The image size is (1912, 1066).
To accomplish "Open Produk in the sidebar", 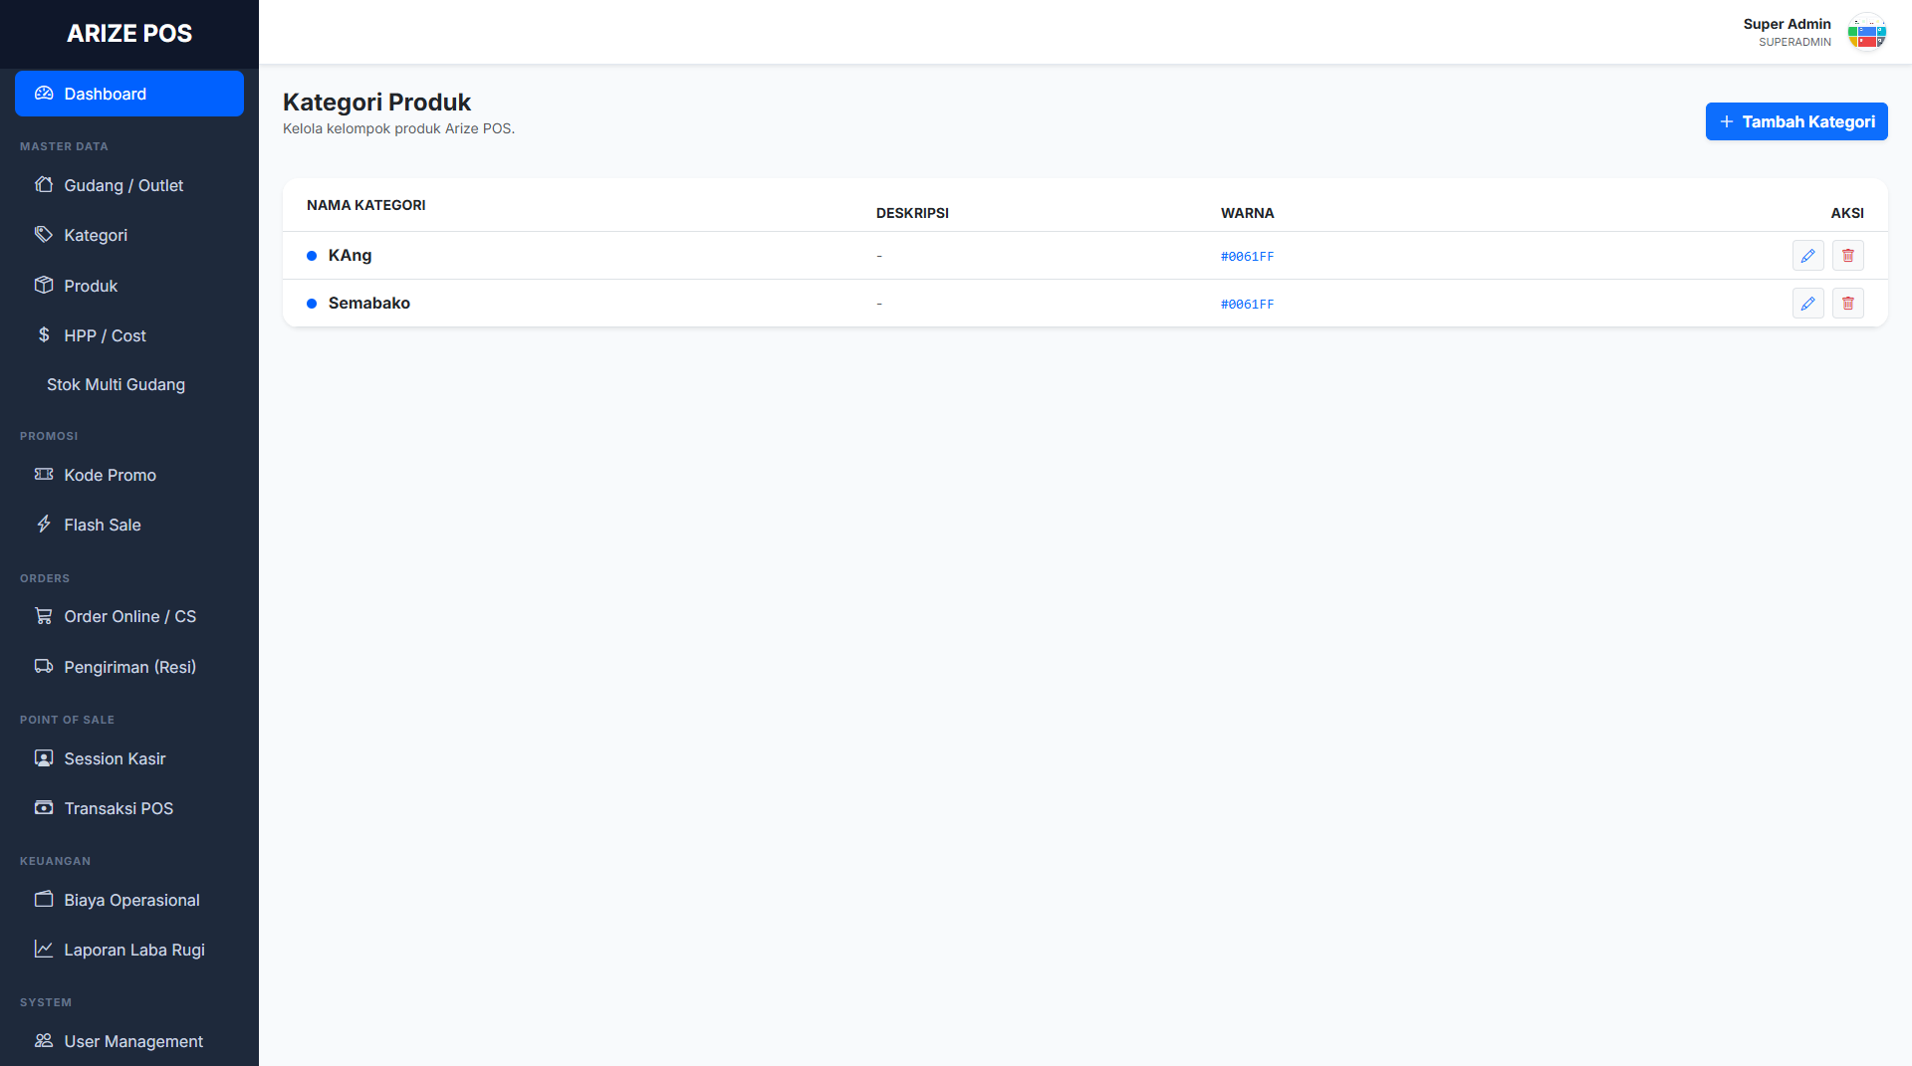I will pos(91,287).
